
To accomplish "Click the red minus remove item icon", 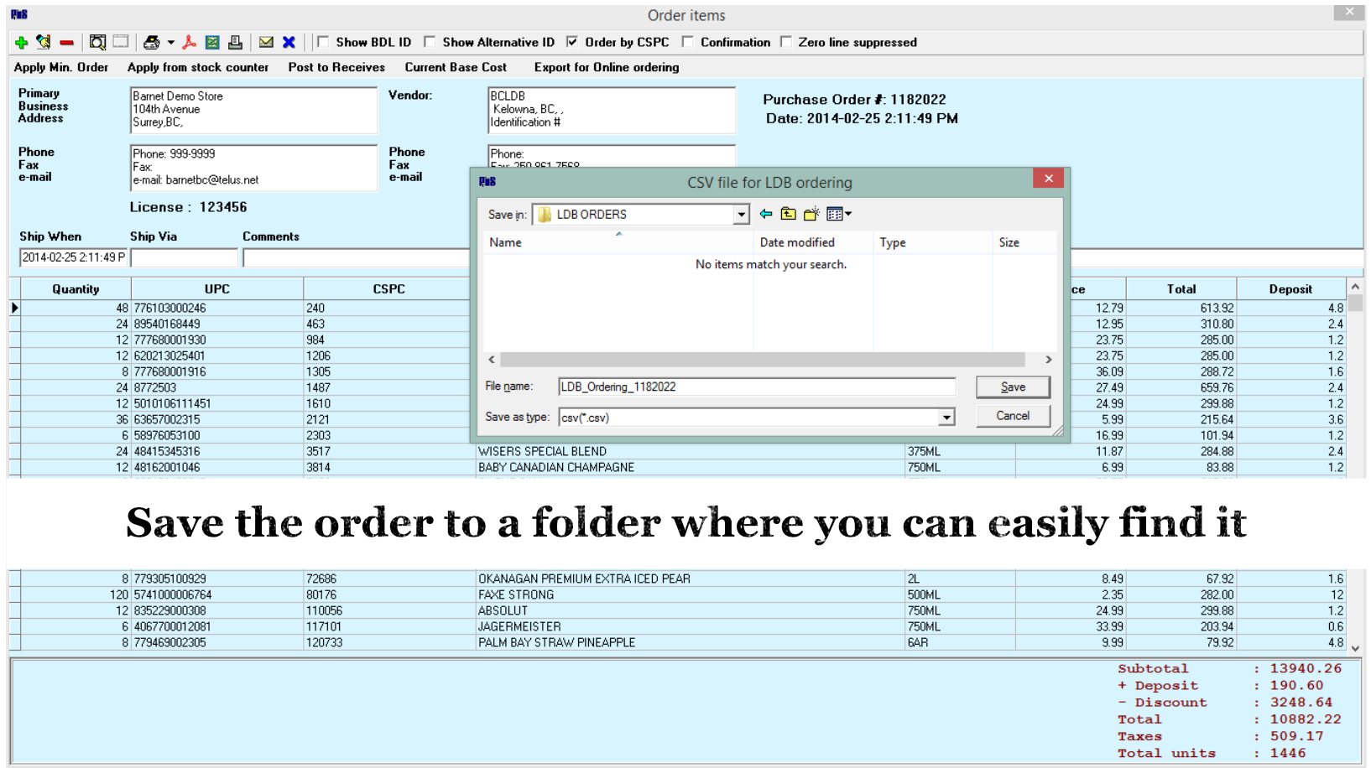I will tap(66, 42).
